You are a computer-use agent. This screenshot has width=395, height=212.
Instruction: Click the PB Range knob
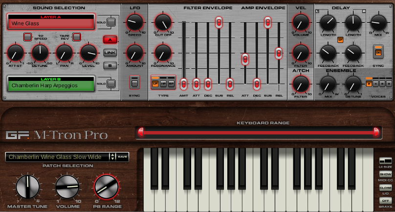[106, 187]
